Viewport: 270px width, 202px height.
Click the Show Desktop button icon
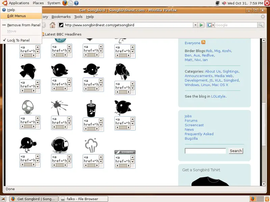click(3, 199)
